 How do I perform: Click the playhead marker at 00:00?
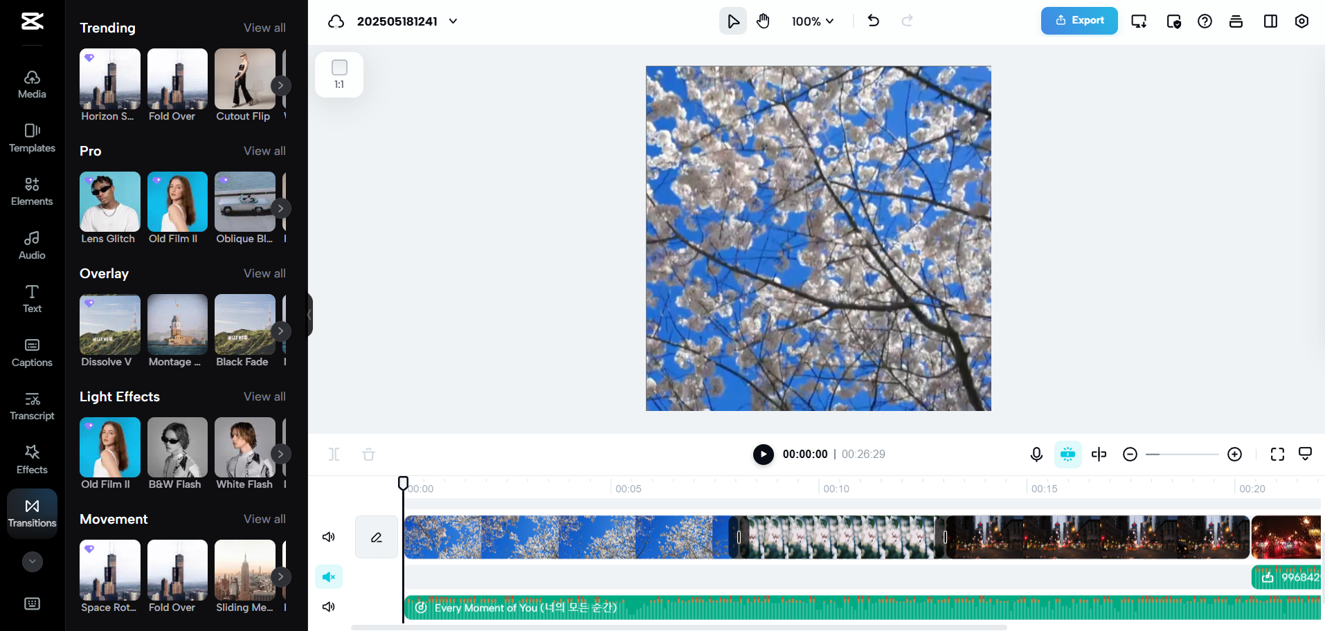pos(403,482)
